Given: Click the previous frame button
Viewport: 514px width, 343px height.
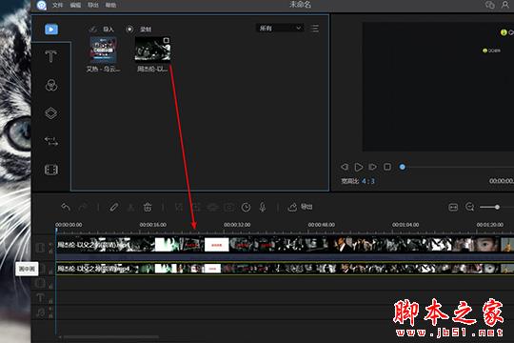Looking at the screenshot, I should (x=345, y=167).
